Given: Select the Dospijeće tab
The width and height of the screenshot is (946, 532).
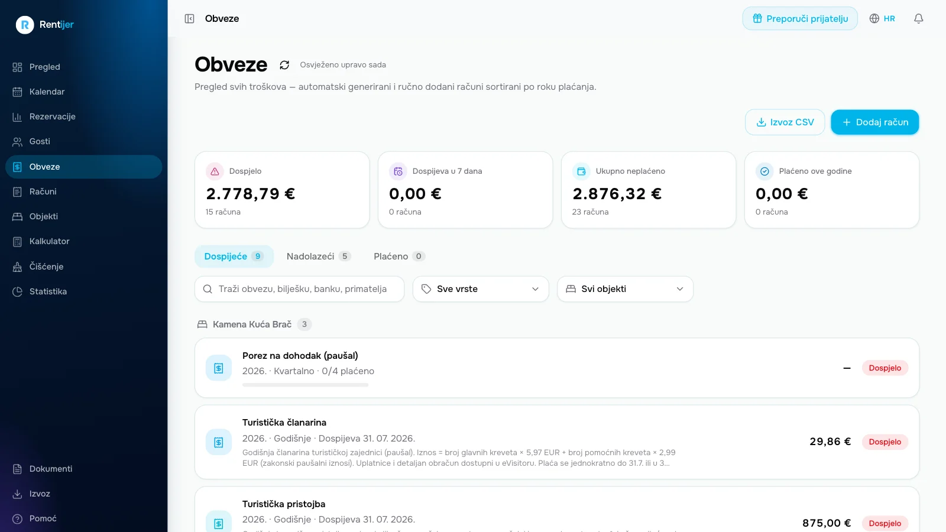Looking at the screenshot, I should pos(234,257).
